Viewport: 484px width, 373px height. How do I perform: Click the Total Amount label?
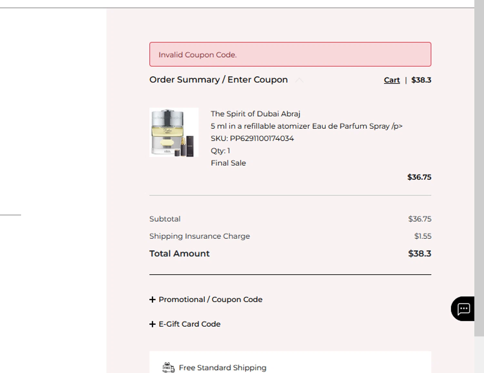pyautogui.click(x=179, y=254)
